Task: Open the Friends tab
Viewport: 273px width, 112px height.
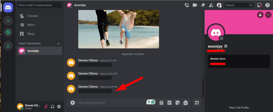Action: pos(32,16)
